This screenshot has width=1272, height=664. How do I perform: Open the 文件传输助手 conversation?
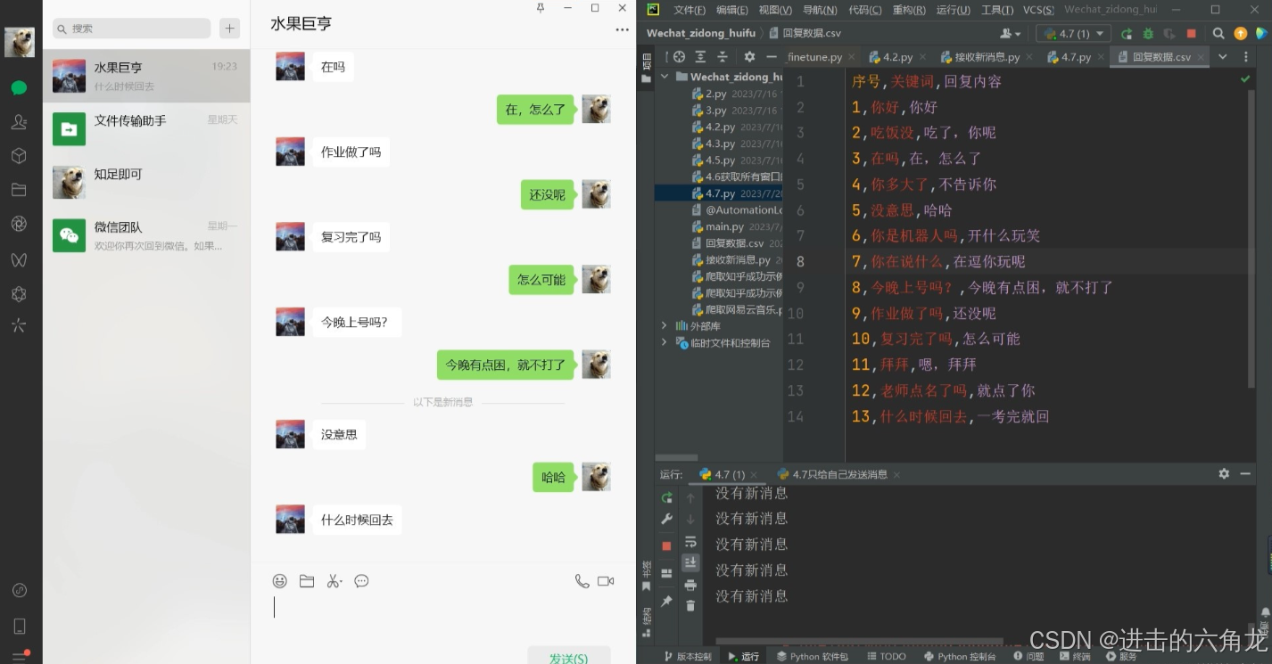coord(146,129)
